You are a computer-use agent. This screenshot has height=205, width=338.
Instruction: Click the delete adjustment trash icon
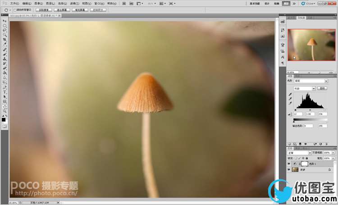326,144
